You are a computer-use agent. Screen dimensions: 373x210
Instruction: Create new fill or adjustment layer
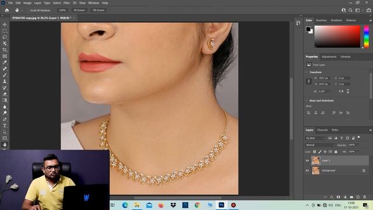tap(345, 197)
